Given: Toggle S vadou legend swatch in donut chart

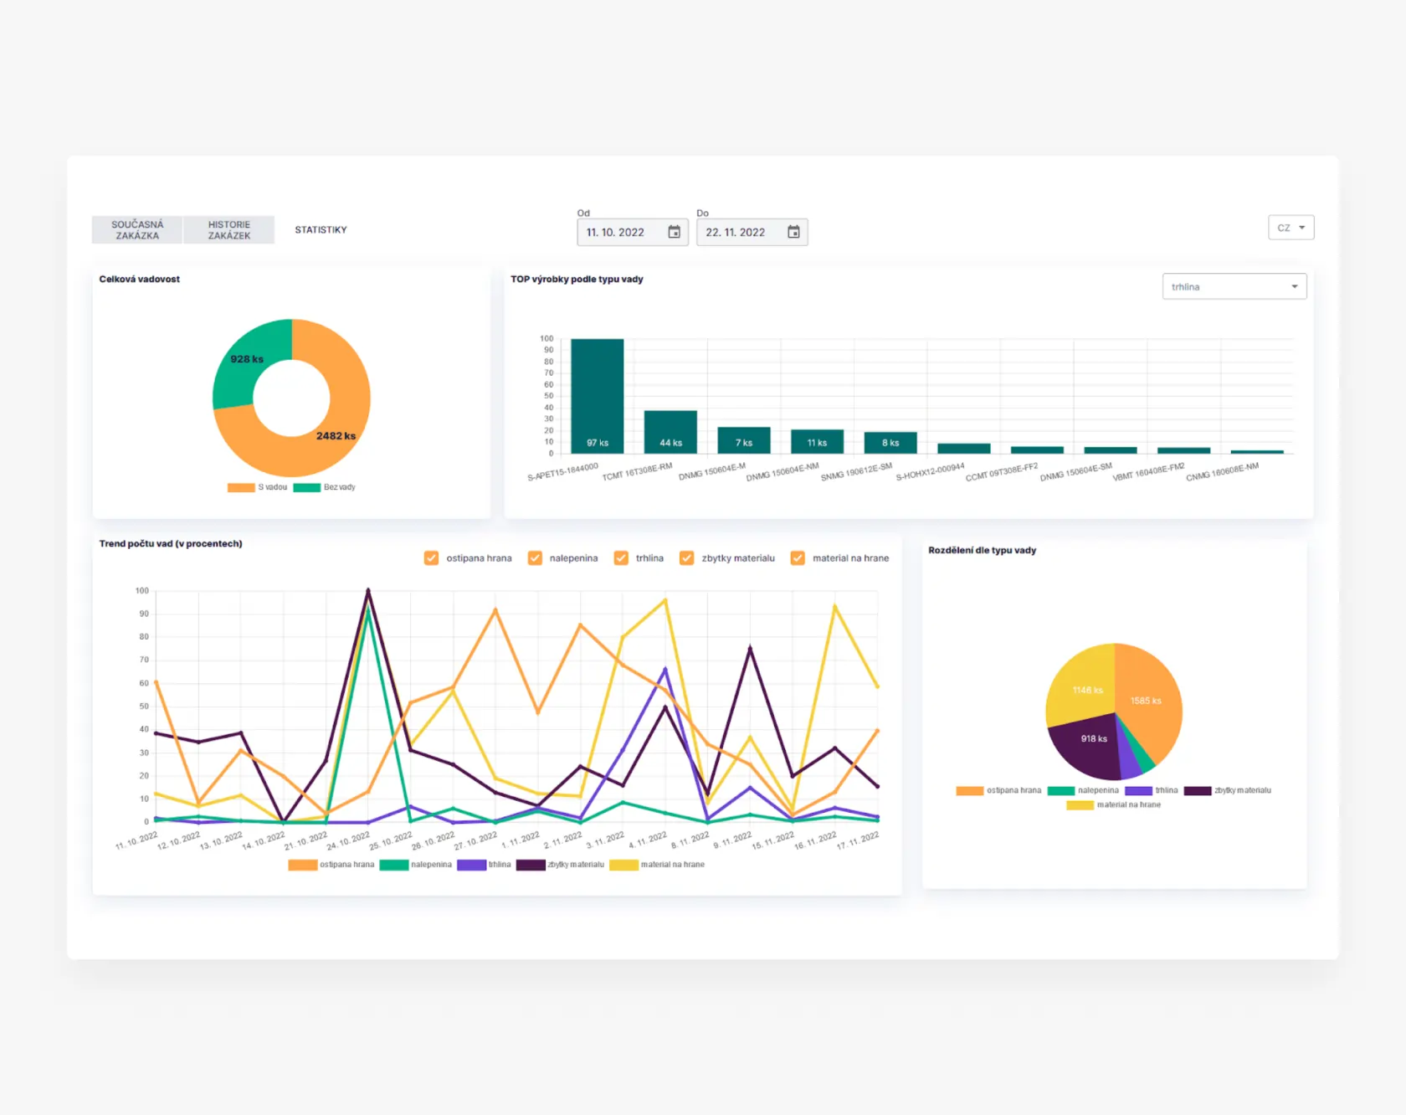Looking at the screenshot, I should 241,487.
